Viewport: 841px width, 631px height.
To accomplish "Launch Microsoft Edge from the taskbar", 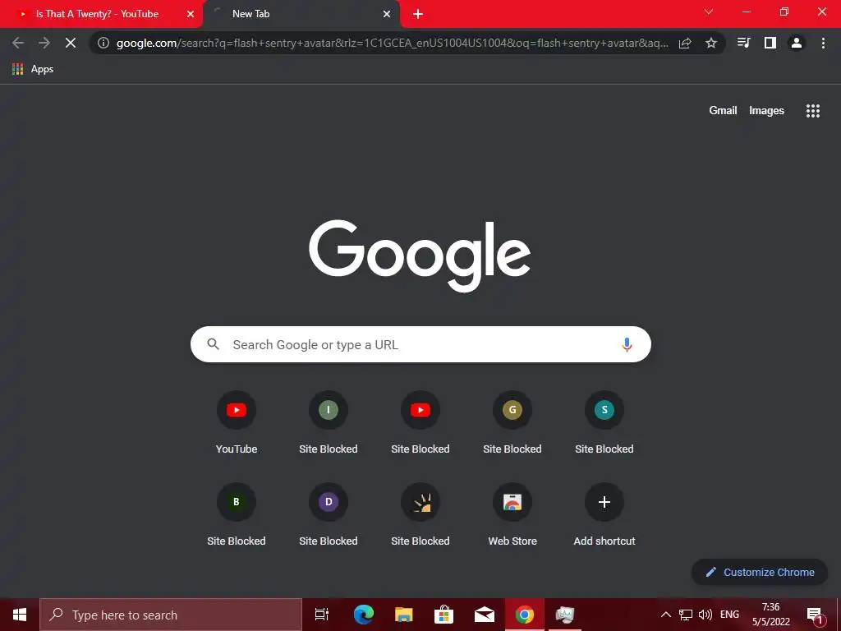I will coord(363,615).
